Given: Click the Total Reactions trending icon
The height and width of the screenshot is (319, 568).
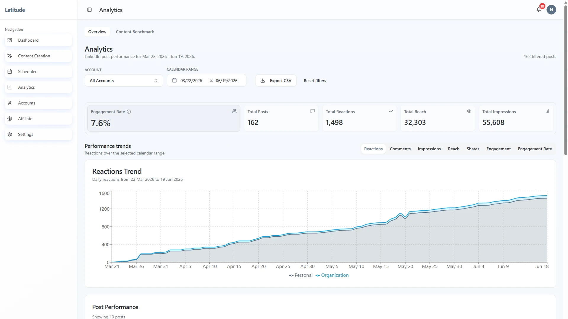Looking at the screenshot, I should [391, 111].
